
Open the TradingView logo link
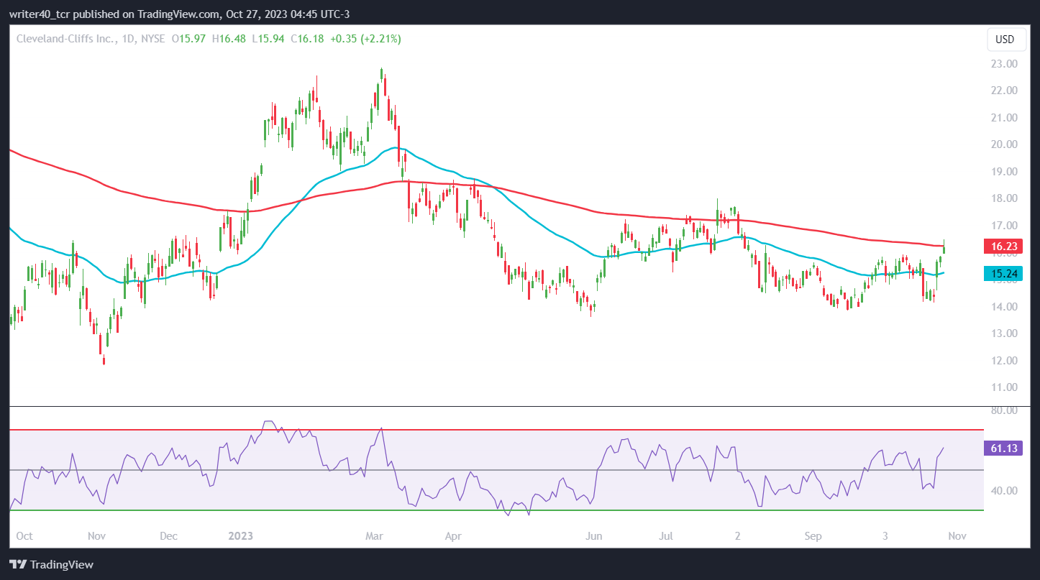point(52,564)
